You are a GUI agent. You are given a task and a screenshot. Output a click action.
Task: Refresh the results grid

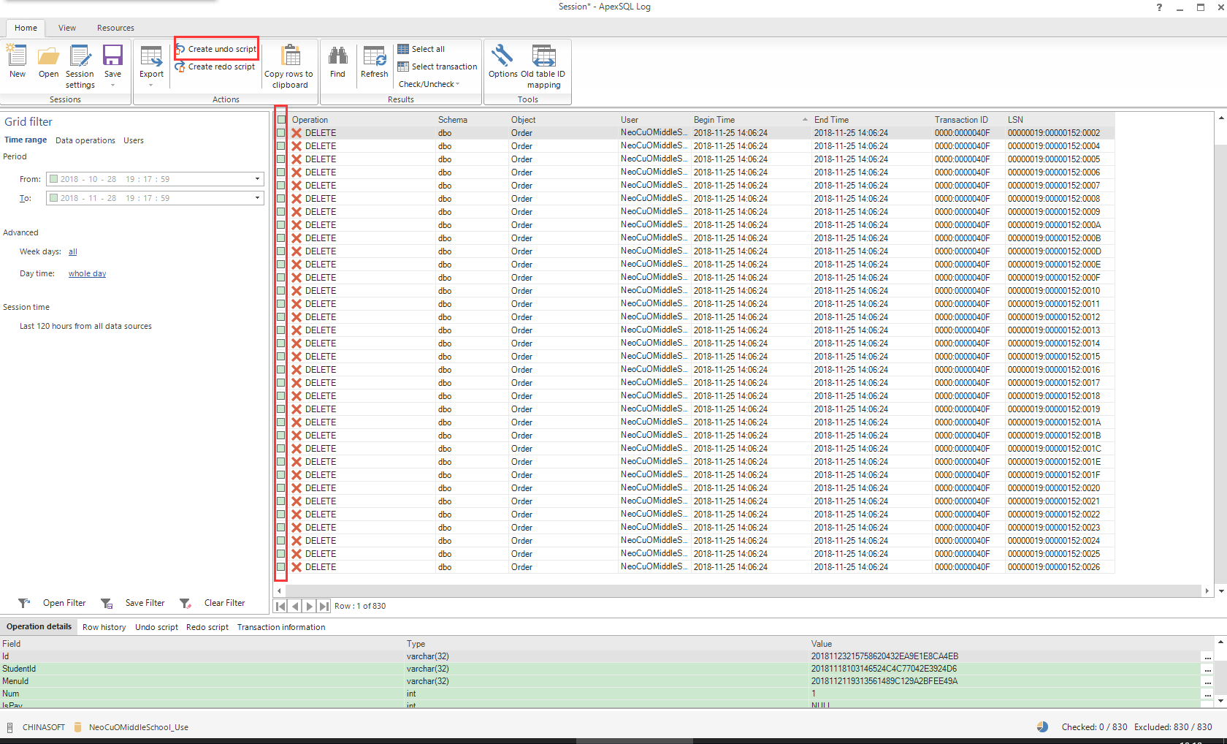pos(374,62)
